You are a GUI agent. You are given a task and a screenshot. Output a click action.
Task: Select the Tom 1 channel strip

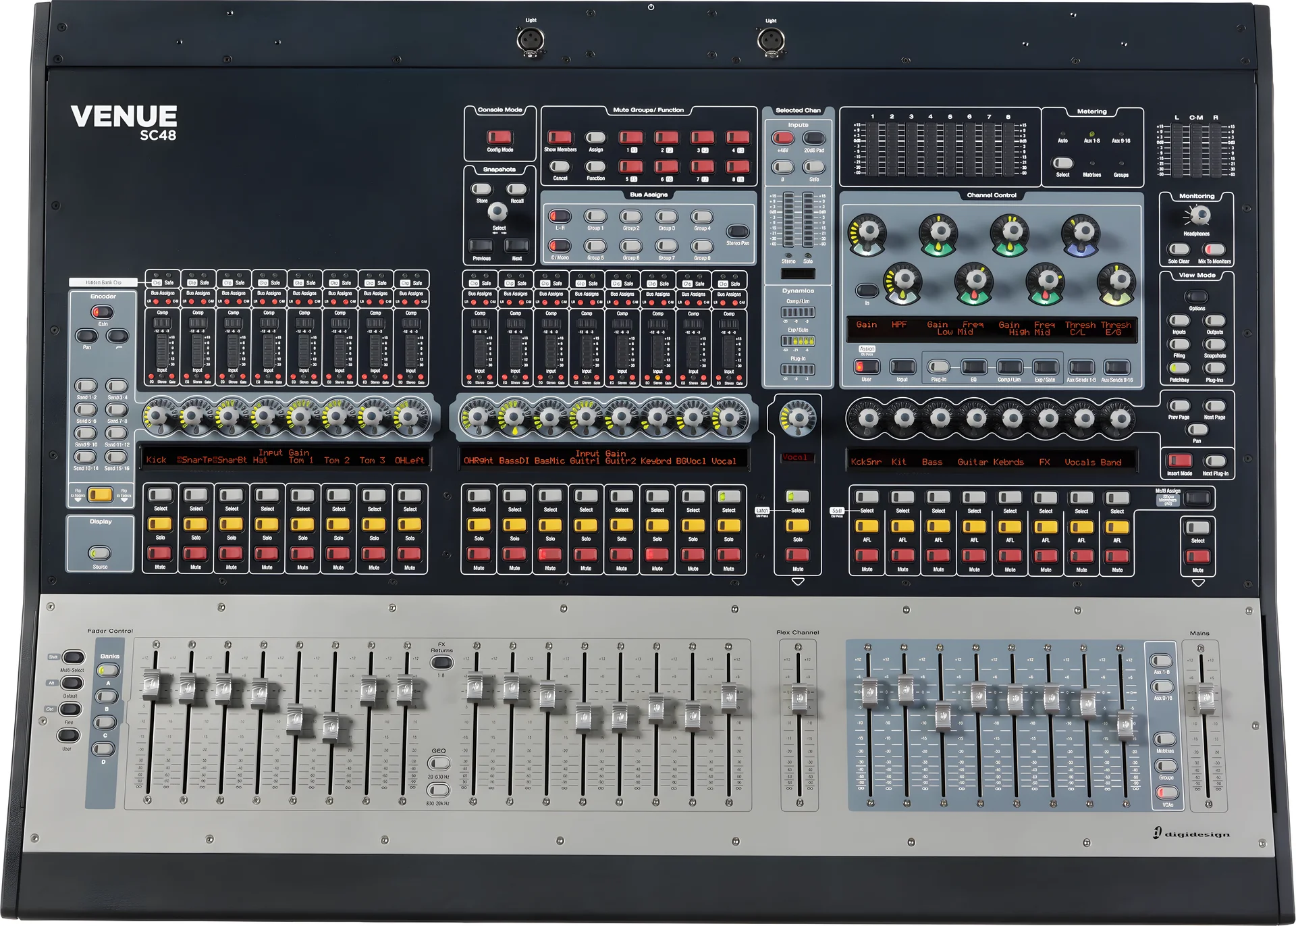pos(302,495)
